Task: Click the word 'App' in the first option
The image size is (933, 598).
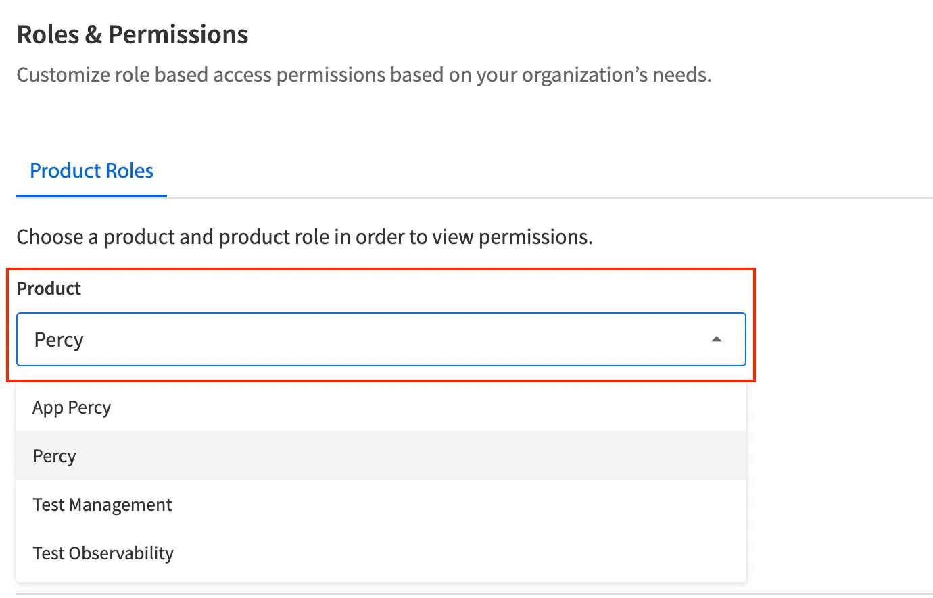Action: (47, 407)
